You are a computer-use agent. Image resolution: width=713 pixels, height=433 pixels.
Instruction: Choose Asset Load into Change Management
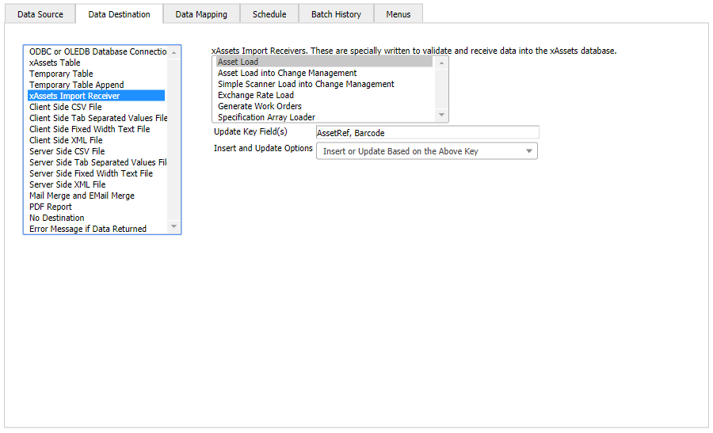[324, 73]
